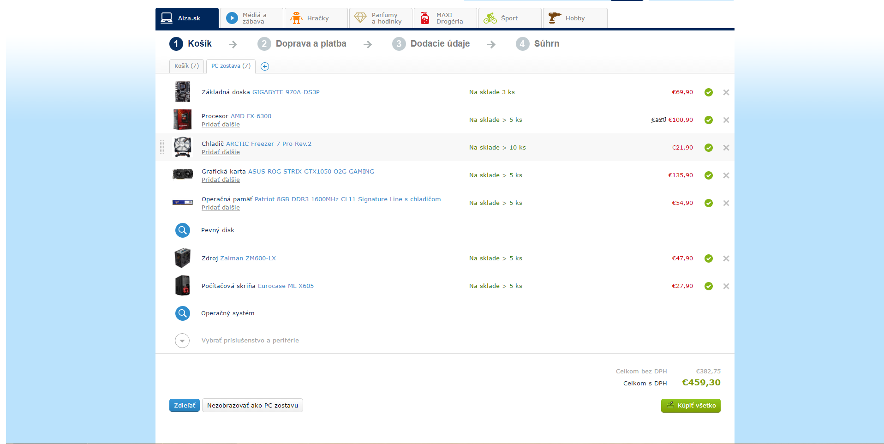Remove GIGABYTE 970A-DS3P motherboard from basket
The width and height of the screenshot is (884, 444).
tap(726, 92)
